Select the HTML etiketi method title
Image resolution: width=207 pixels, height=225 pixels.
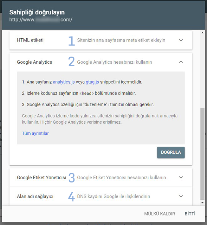click(x=30, y=40)
